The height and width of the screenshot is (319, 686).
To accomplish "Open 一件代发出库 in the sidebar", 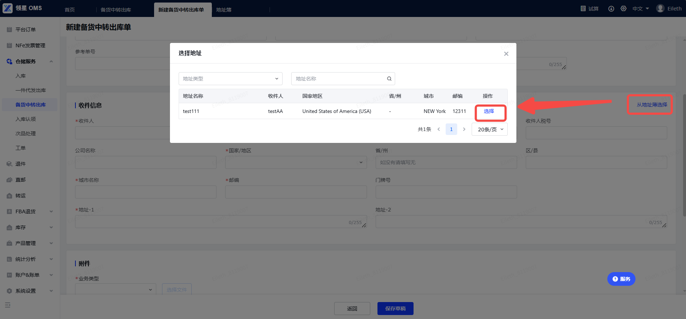I will click(31, 90).
